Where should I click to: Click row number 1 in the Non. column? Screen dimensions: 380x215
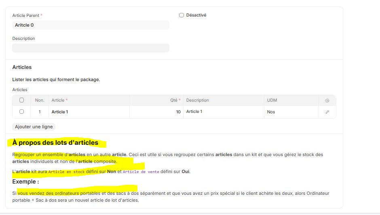(40, 112)
